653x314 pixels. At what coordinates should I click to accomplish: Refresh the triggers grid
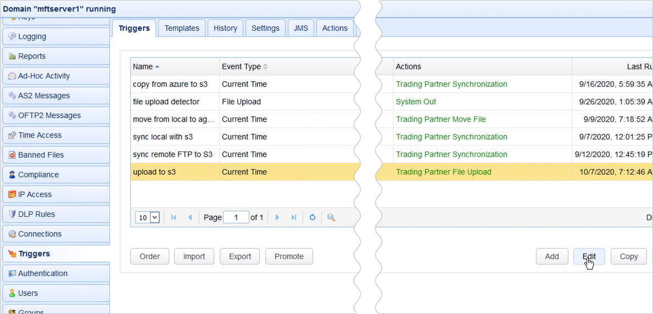click(312, 217)
